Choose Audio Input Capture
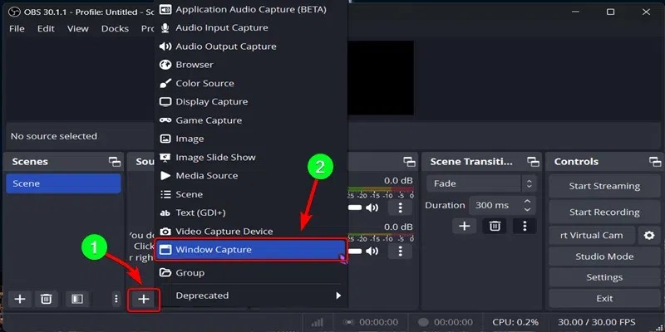This screenshot has width=665, height=332. tap(251, 28)
